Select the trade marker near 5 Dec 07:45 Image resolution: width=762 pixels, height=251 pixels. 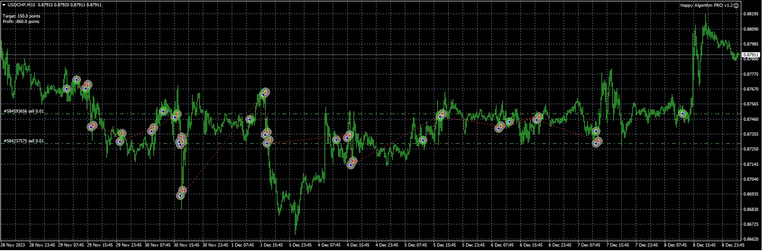click(422, 140)
